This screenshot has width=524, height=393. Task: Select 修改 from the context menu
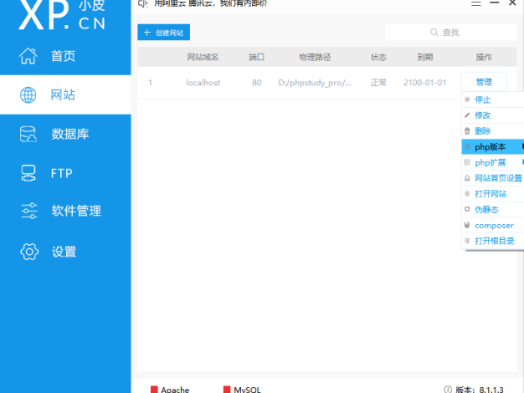[492, 115]
